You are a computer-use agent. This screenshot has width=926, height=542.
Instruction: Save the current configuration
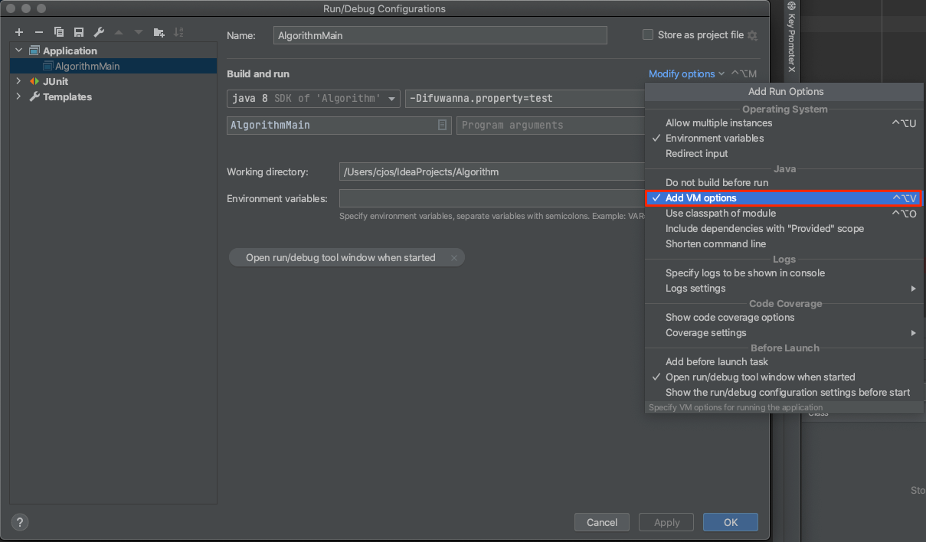pyautogui.click(x=79, y=32)
